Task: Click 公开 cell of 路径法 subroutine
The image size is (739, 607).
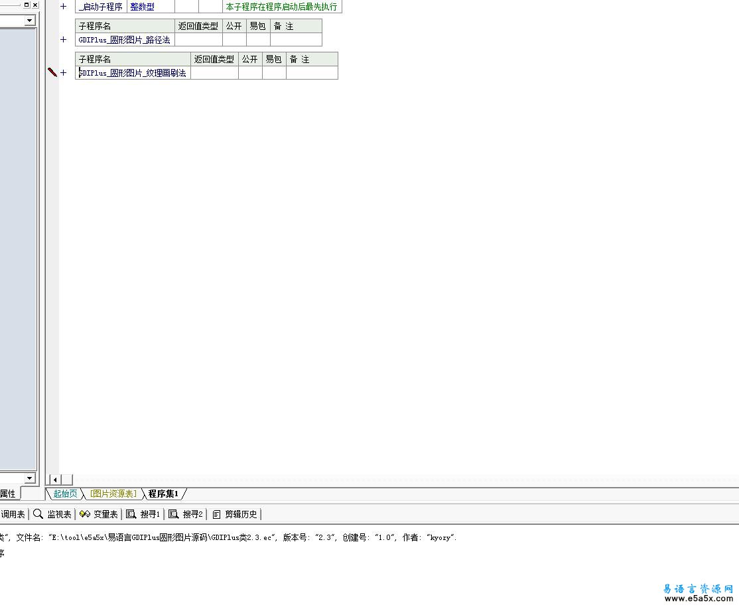Action: coord(234,40)
